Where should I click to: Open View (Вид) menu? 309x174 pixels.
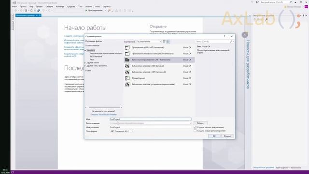[x=31, y=6]
